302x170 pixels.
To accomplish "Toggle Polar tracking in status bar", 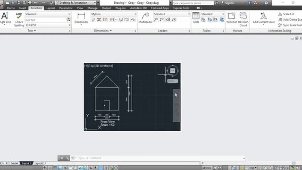I will (x=65, y=168).
